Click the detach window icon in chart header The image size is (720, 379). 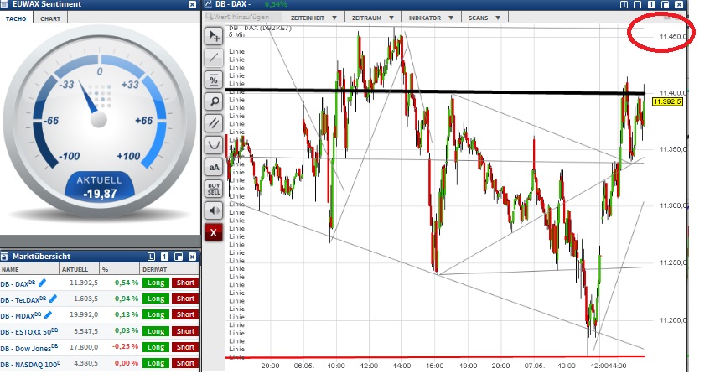click(666, 4)
